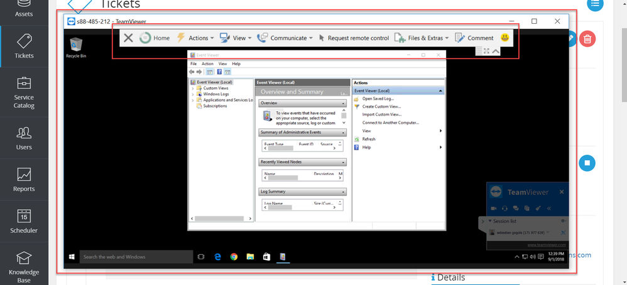Screen dimensions: 627x285
Task: Expand the Windows Logs tree node
Action: (x=193, y=94)
